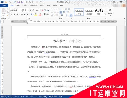Viewport: 127px width, 98px height.
Task: Apply yellow text highlight color
Action: click(x=36, y=14)
